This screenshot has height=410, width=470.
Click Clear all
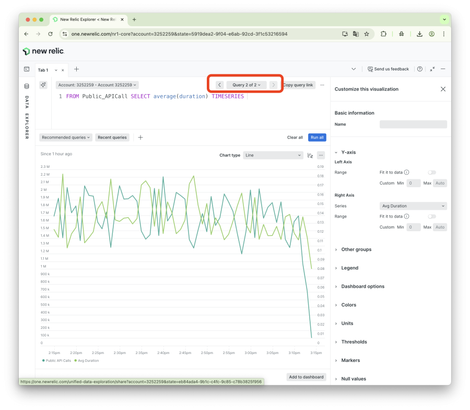(295, 138)
